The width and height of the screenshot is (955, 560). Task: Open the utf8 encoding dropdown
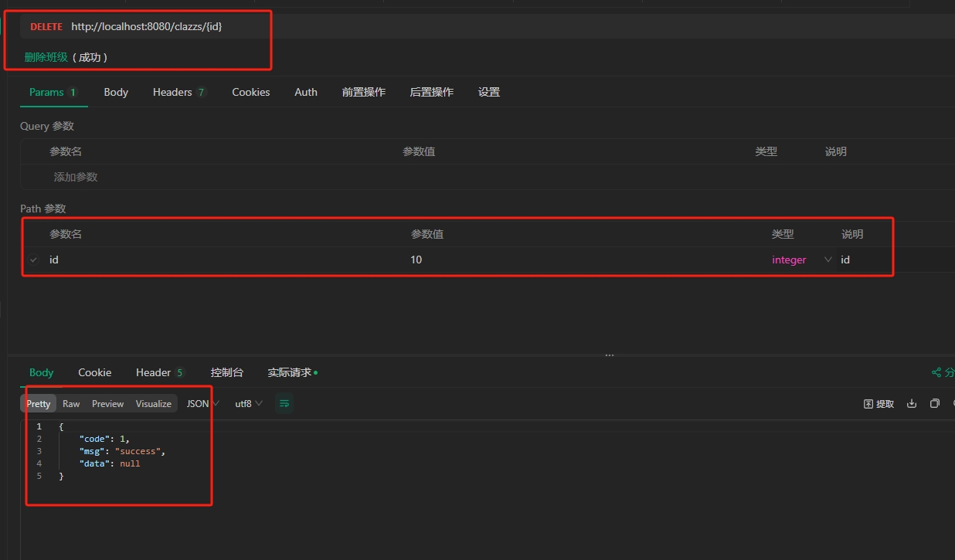click(x=249, y=403)
